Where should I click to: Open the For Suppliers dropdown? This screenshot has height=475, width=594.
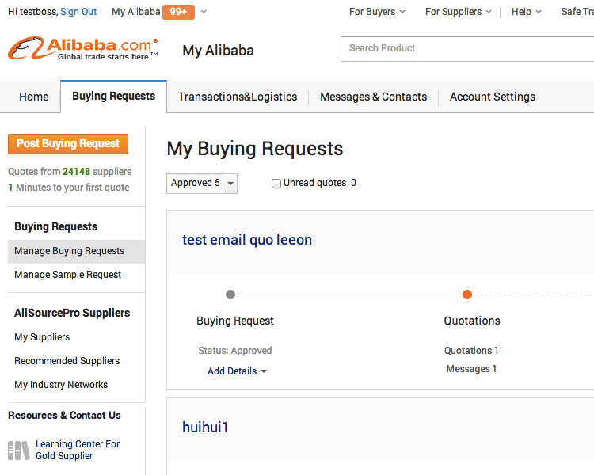pos(458,12)
